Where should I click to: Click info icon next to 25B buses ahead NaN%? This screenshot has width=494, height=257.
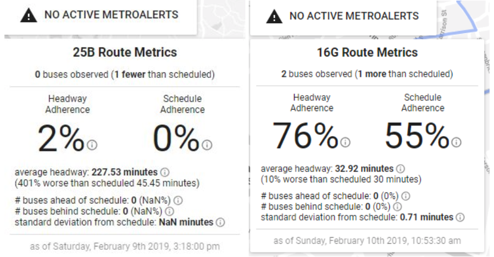click(178, 200)
